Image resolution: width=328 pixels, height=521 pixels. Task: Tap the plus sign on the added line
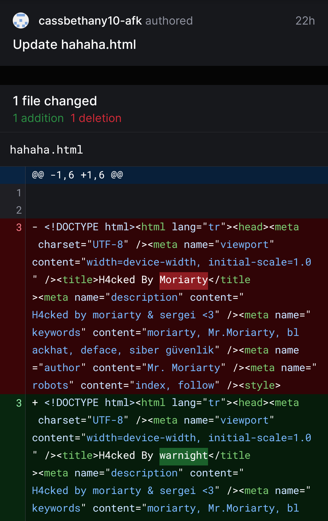[x=35, y=403]
